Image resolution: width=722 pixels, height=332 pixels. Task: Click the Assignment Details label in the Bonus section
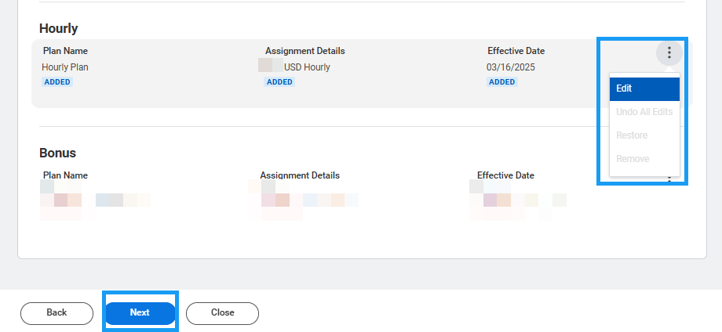300,175
